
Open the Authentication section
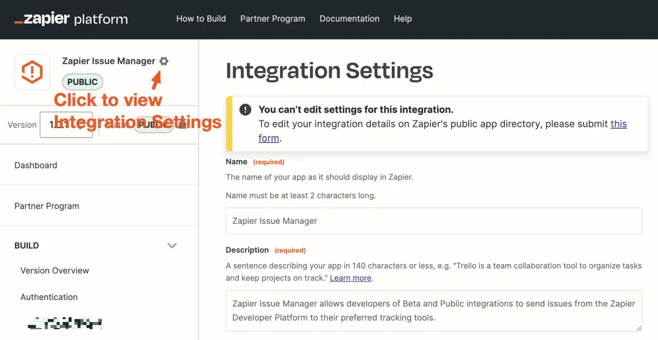[x=49, y=297]
